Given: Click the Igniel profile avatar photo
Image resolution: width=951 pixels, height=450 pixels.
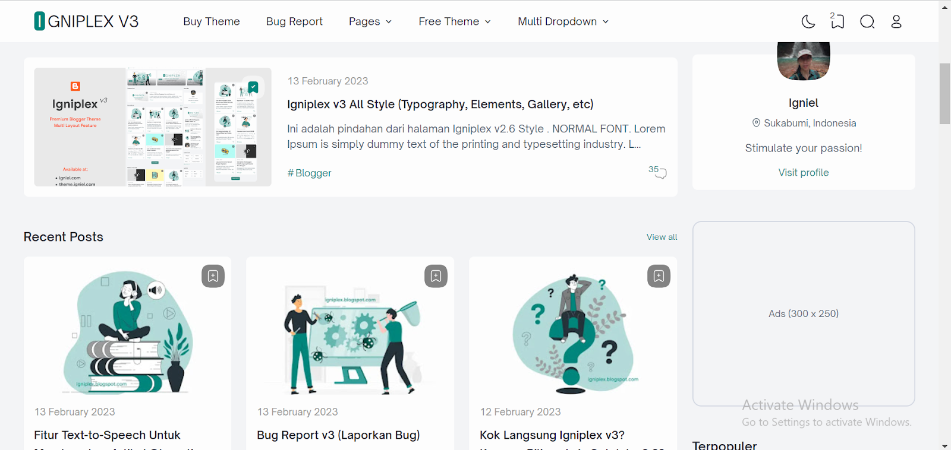Looking at the screenshot, I should (804, 61).
